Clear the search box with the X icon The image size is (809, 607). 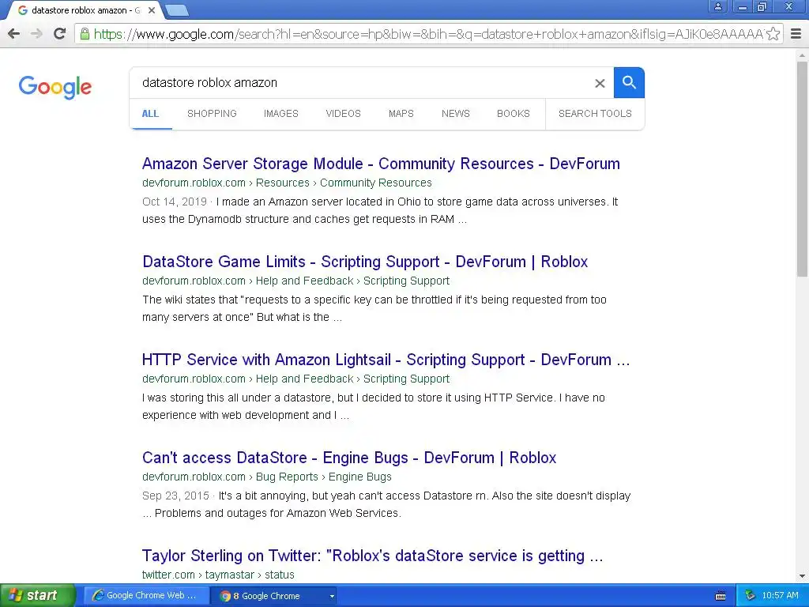coord(600,83)
